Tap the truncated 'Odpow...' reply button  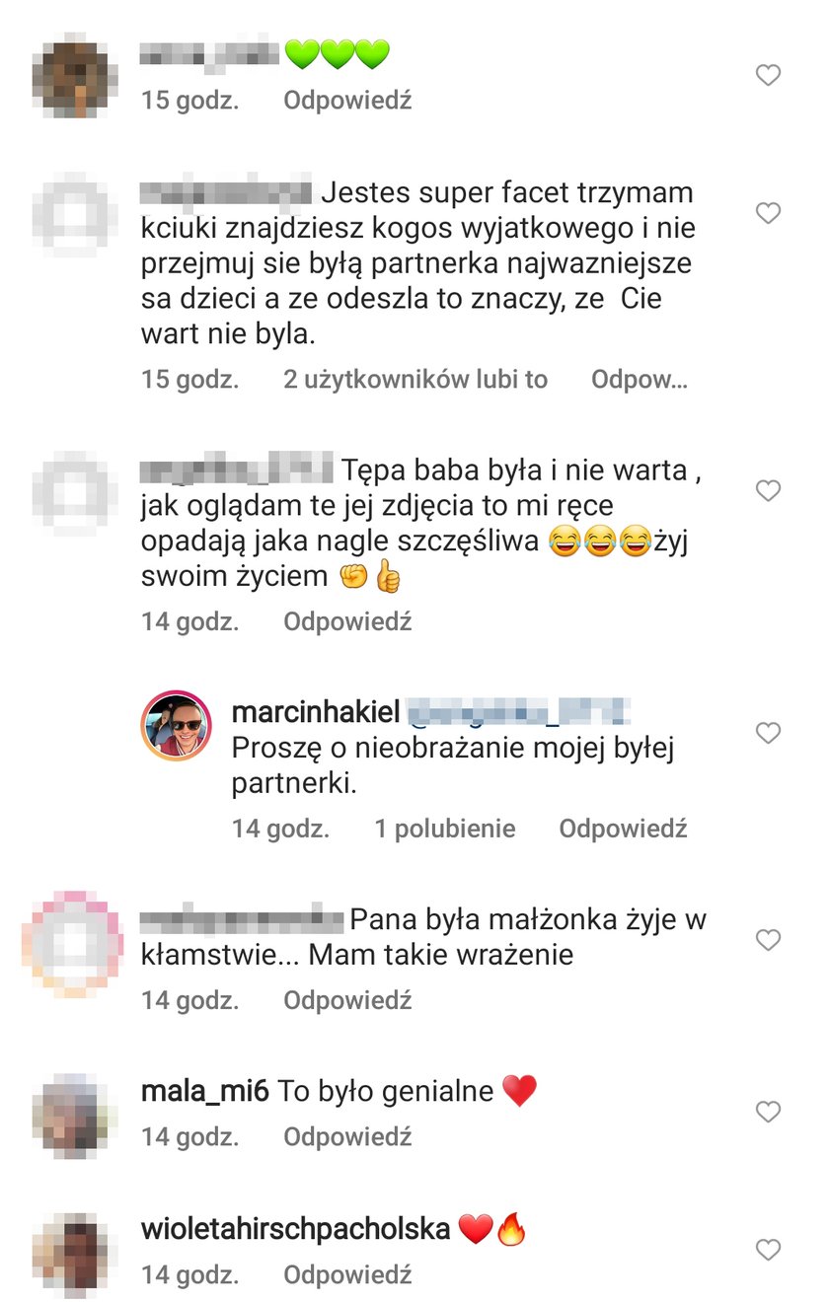tap(640, 380)
